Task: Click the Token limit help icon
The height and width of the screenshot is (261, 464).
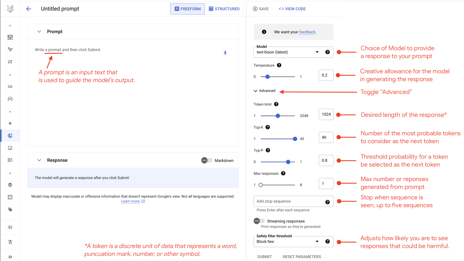Action: tap(276, 104)
